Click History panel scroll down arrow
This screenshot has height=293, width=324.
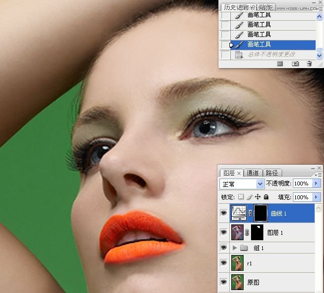click(x=319, y=55)
